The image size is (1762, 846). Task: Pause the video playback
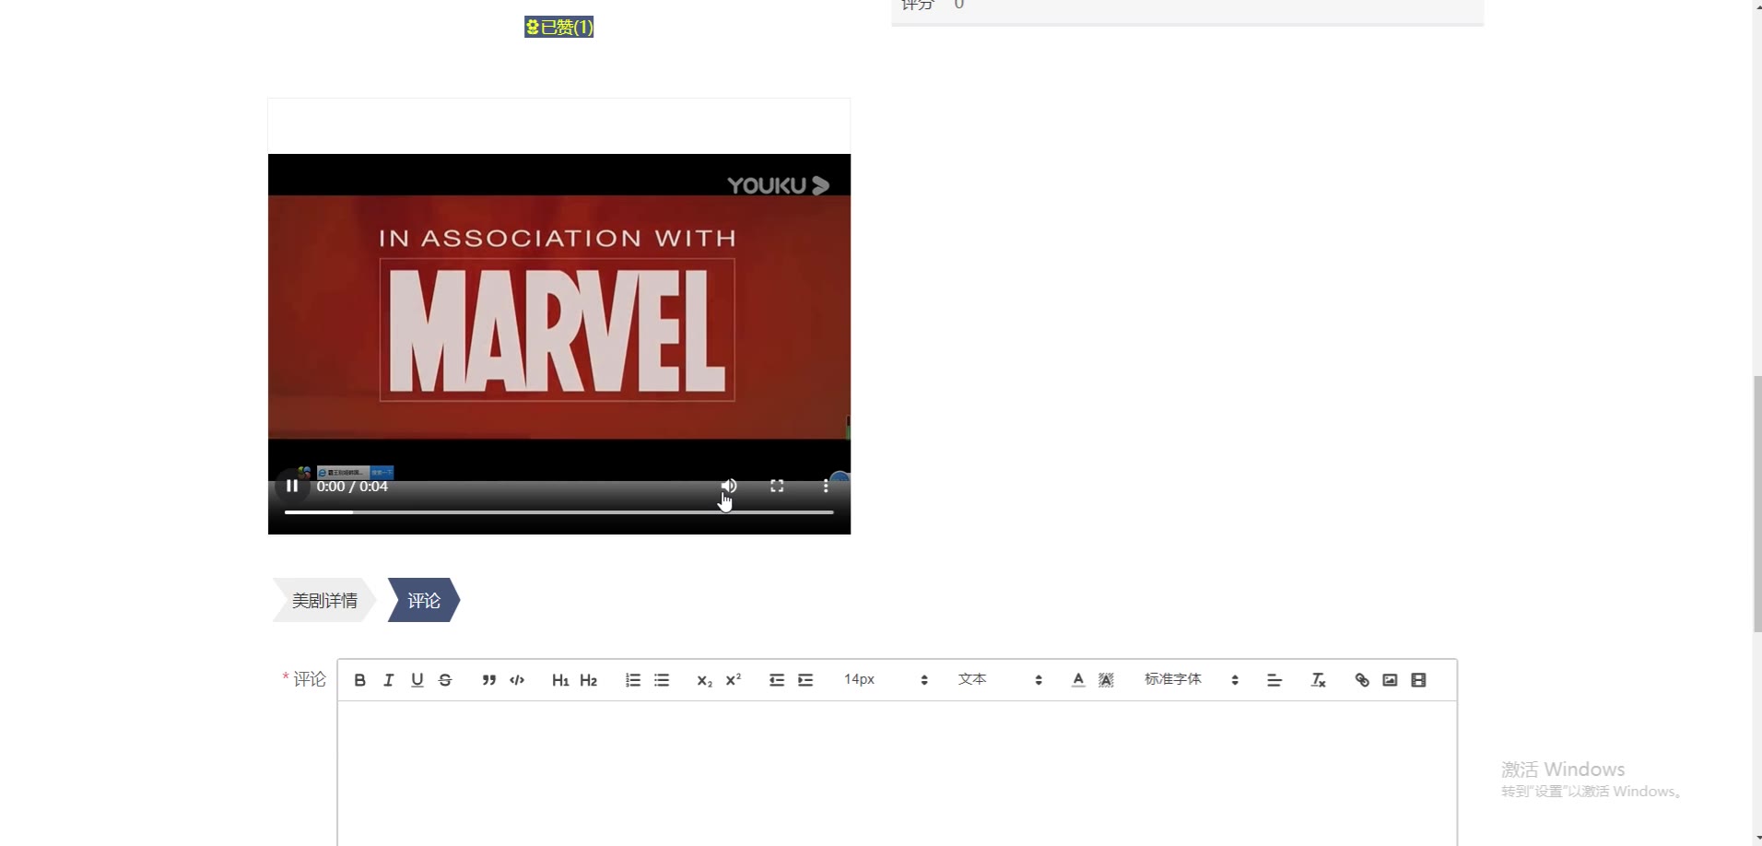[x=292, y=486]
